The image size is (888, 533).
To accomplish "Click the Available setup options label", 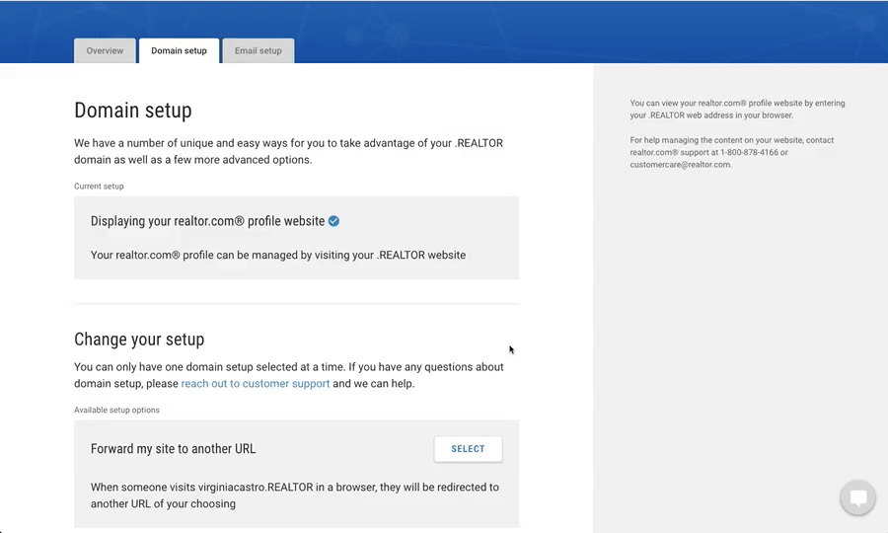I will 116,410.
